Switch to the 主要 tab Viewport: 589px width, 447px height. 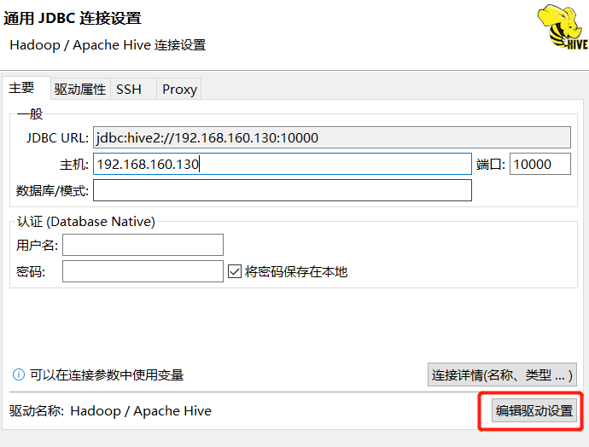(x=26, y=88)
